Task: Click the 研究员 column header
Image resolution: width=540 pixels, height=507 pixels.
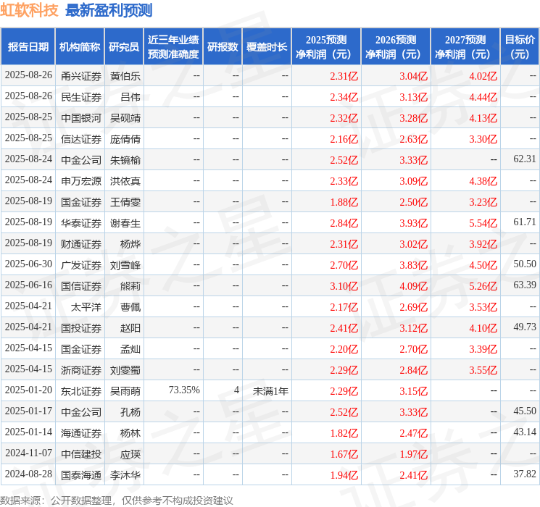Action: [124, 47]
